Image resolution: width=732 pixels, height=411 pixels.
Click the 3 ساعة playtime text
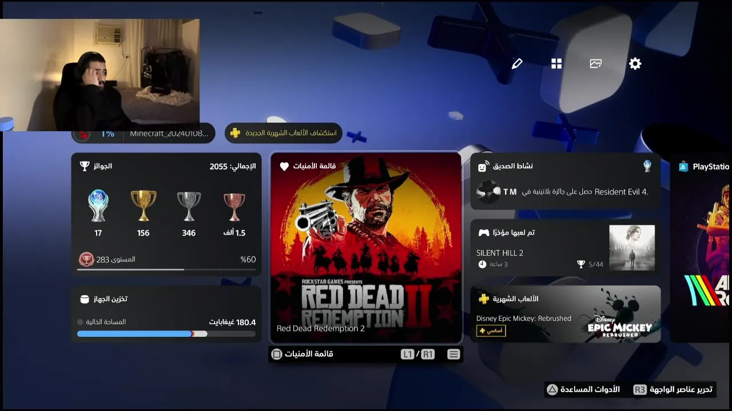[x=498, y=264]
